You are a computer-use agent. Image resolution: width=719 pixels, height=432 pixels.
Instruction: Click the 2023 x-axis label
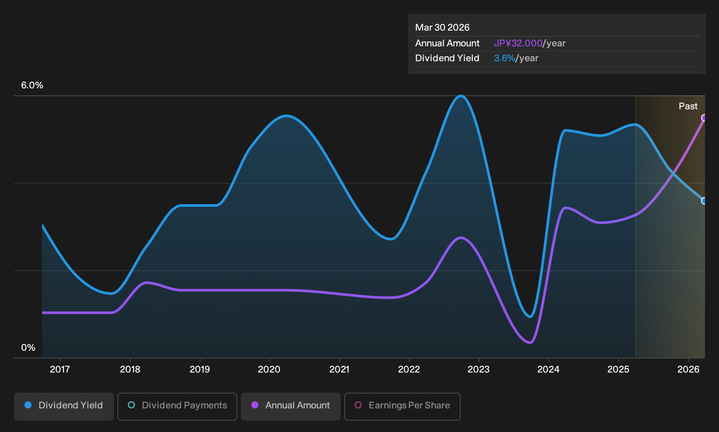coord(479,369)
